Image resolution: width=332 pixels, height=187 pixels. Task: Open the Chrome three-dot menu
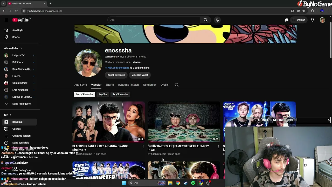[x=328, y=11]
